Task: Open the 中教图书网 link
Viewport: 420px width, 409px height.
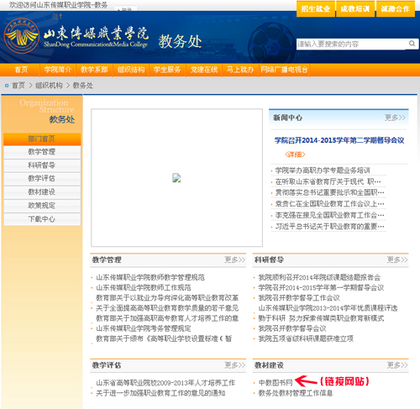Action: click(276, 382)
